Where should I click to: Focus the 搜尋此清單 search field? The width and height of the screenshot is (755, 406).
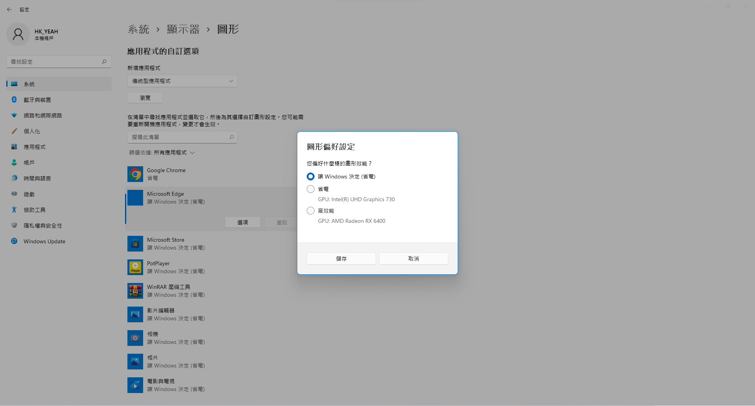click(x=182, y=137)
